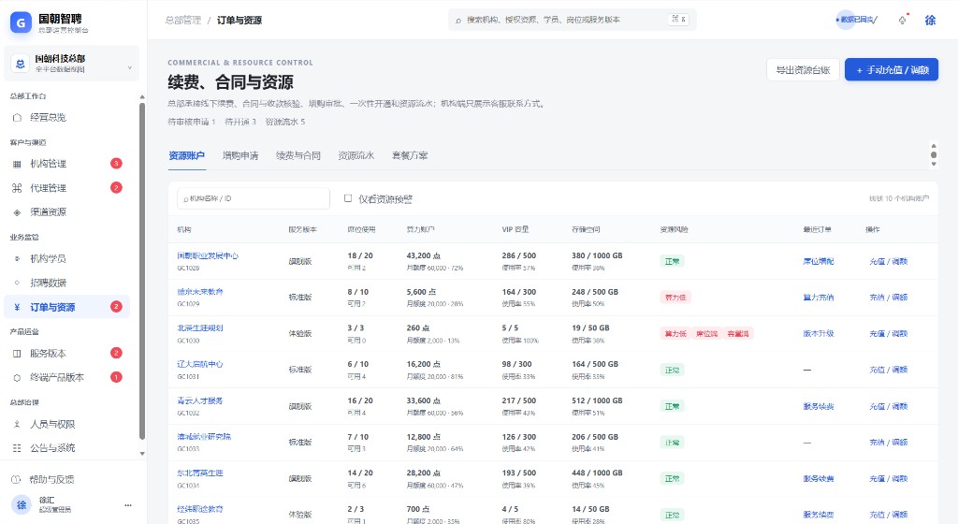Switch to the 资源流水 tab
Image resolution: width=958 pixels, height=524 pixels.
[356, 155]
